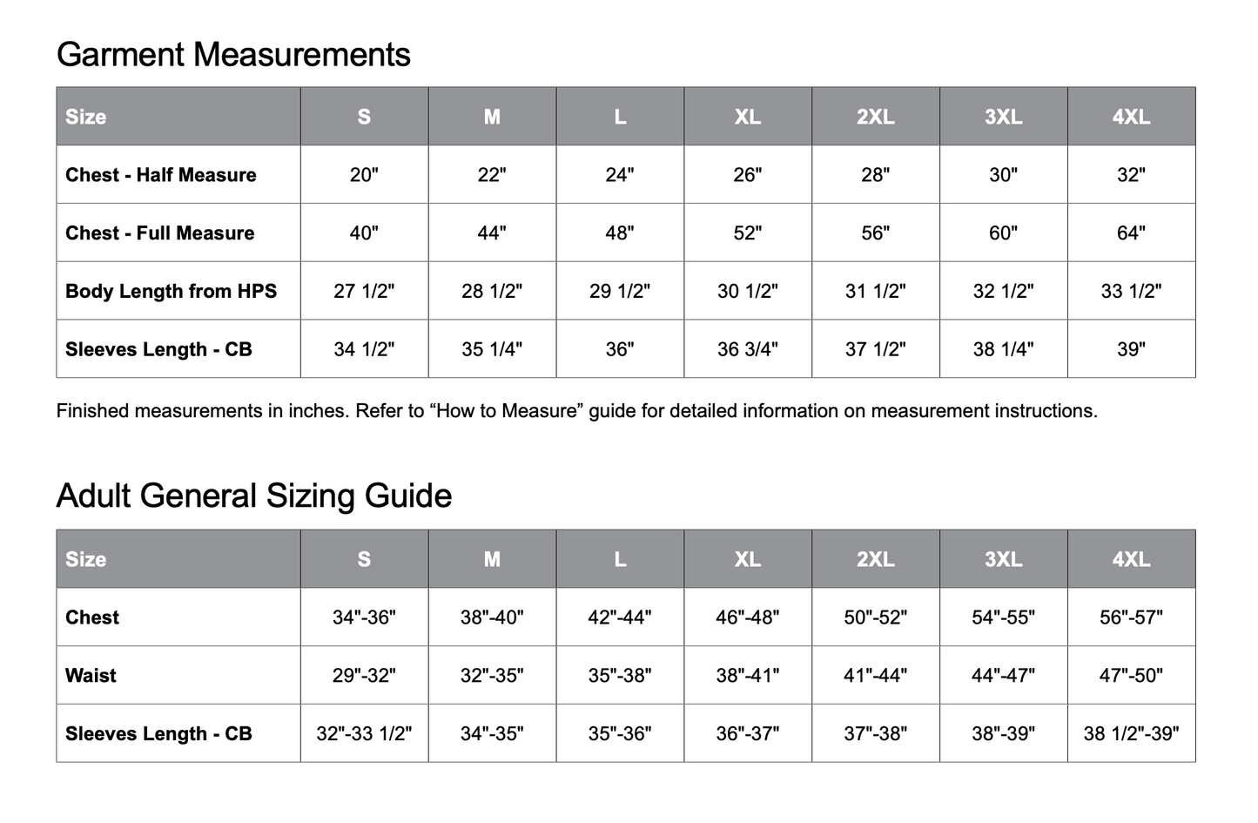Click the 38 1/4" sleeve length cell
The width and height of the screenshot is (1258, 823).
coord(1004,349)
